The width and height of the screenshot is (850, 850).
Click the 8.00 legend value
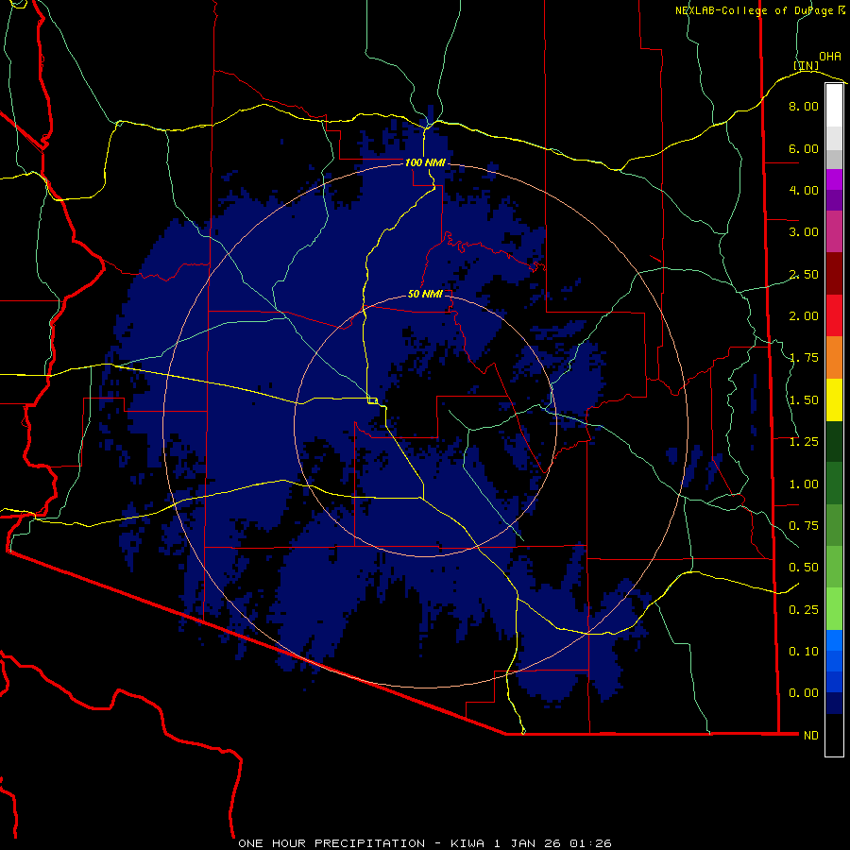pos(804,106)
